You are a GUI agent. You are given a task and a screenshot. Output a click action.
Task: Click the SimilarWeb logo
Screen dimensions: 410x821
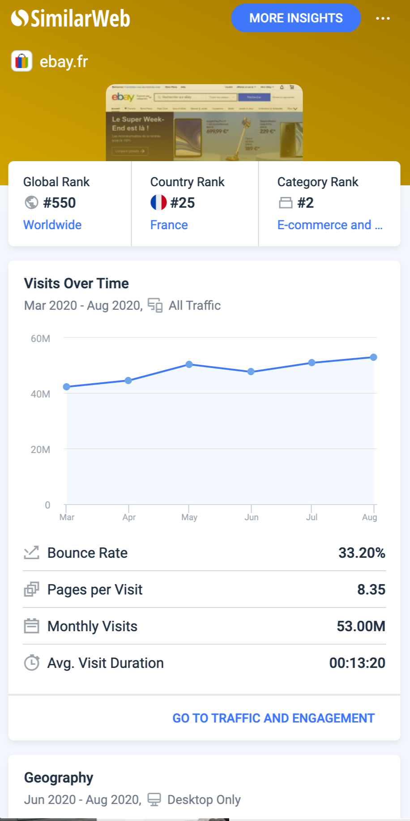70,18
